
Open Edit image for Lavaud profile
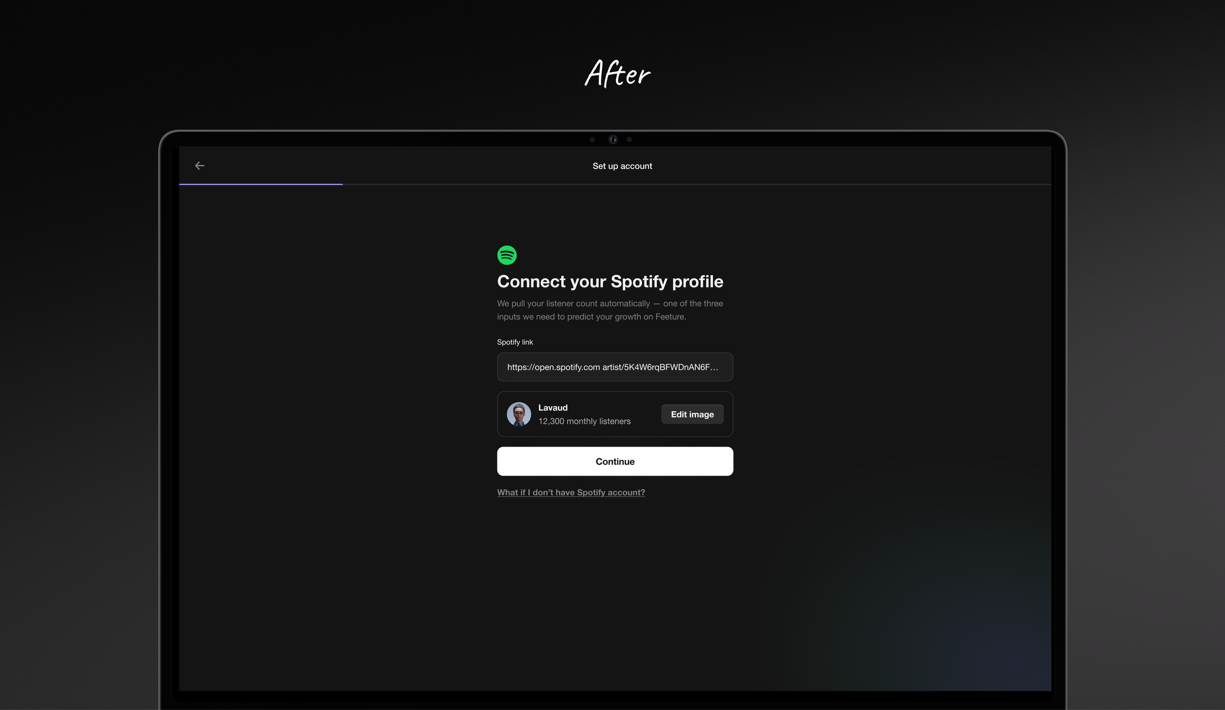[x=692, y=414]
